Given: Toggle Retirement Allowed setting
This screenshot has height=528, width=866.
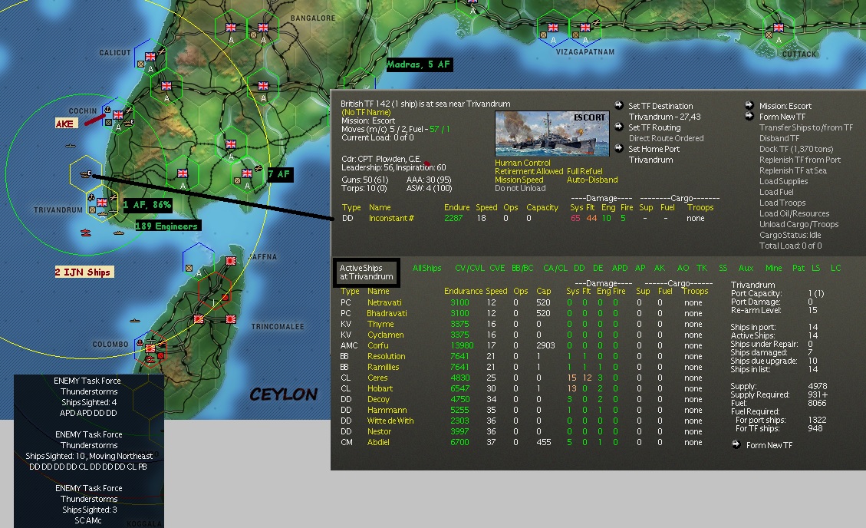Looking at the screenshot, I should 528,171.
